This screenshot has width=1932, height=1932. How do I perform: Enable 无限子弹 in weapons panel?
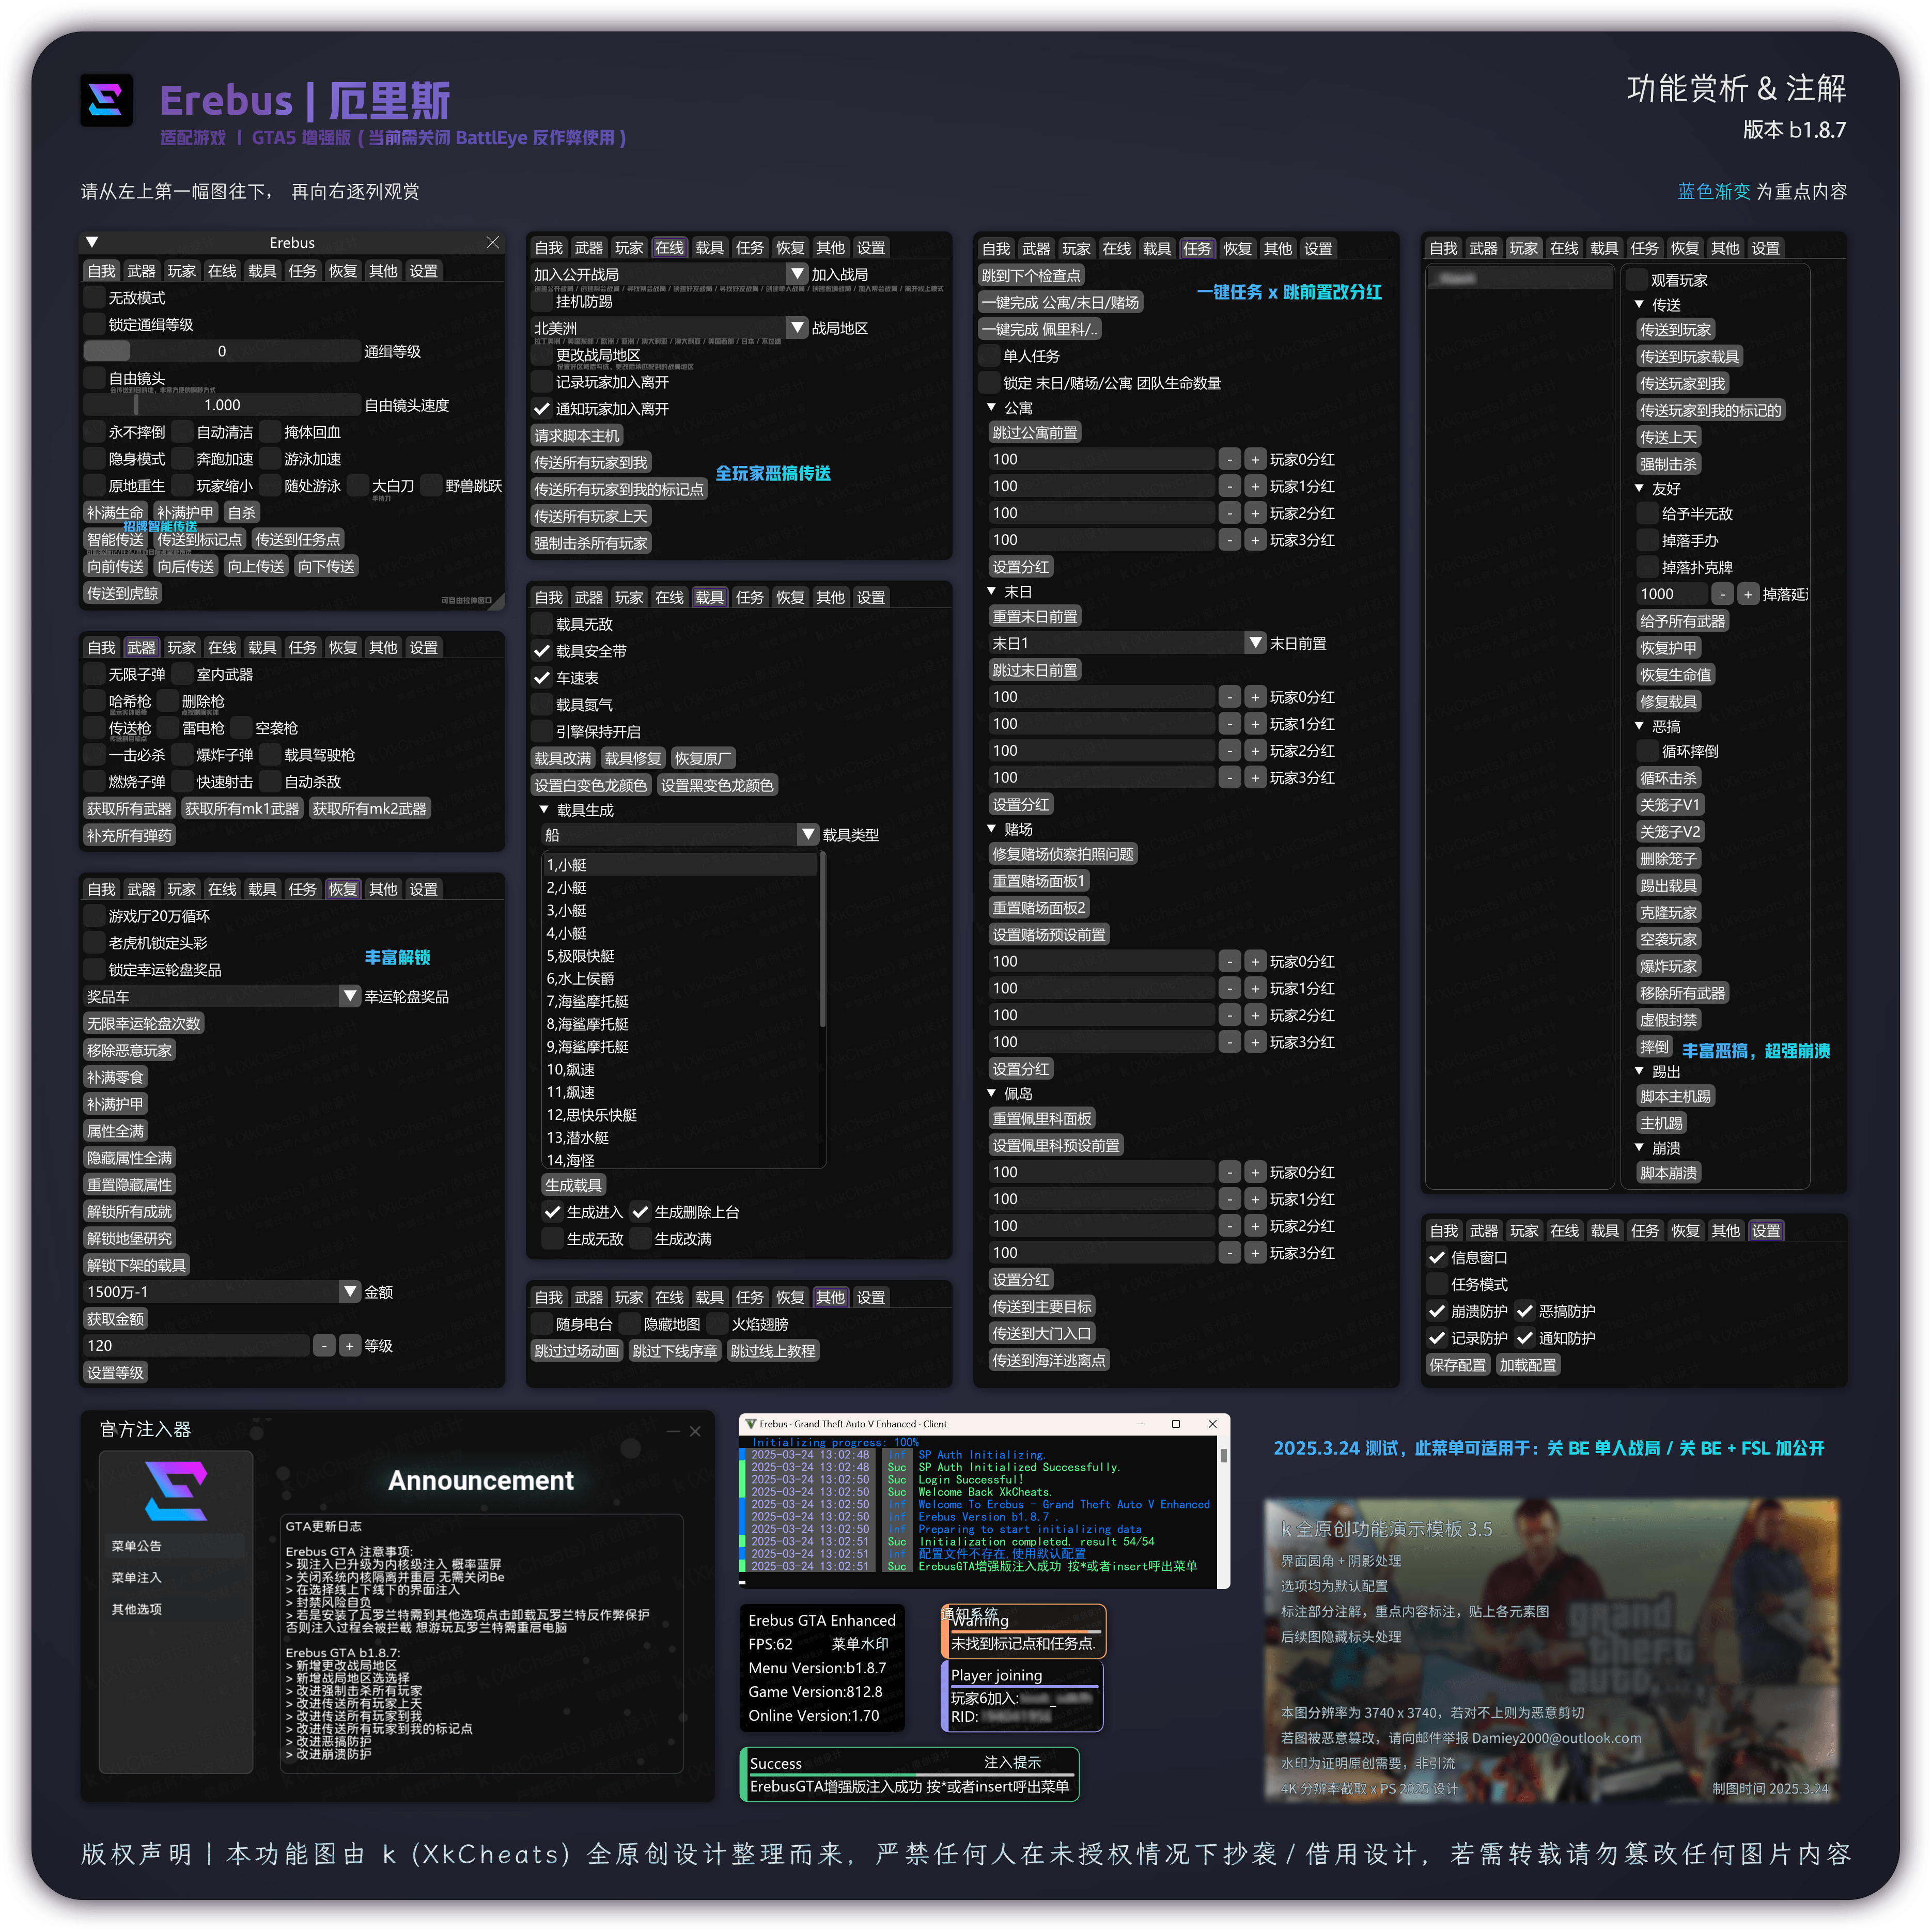coord(95,675)
